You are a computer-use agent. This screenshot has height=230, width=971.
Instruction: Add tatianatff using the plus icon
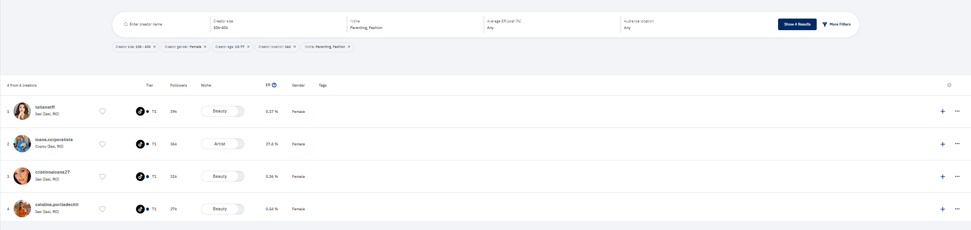[942, 111]
